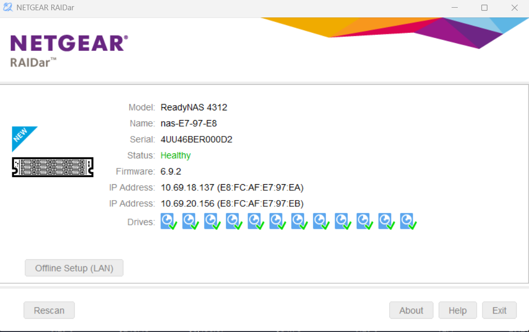Click the fifth drive status icon
The width and height of the screenshot is (529, 332).
click(256, 221)
